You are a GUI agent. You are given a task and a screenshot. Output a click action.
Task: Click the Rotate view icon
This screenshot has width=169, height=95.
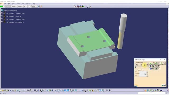click(x=55, y=91)
